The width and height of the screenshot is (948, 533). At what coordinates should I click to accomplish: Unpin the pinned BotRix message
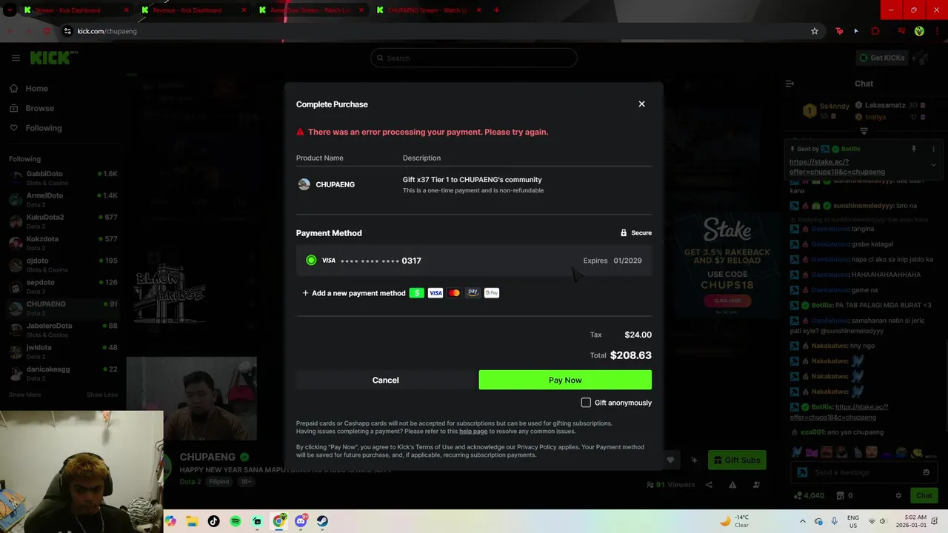pyautogui.click(x=913, y=149)
